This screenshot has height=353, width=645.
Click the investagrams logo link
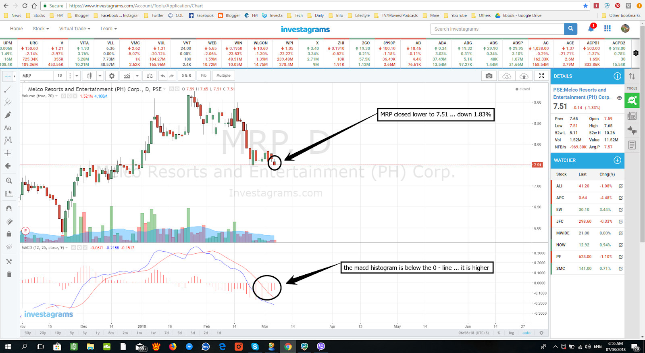pos(305,29)
